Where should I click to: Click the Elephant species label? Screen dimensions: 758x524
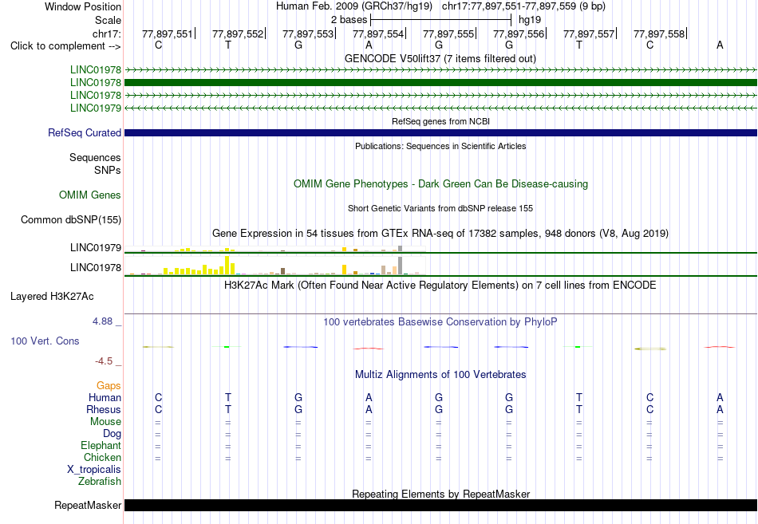tap(101, 445)
